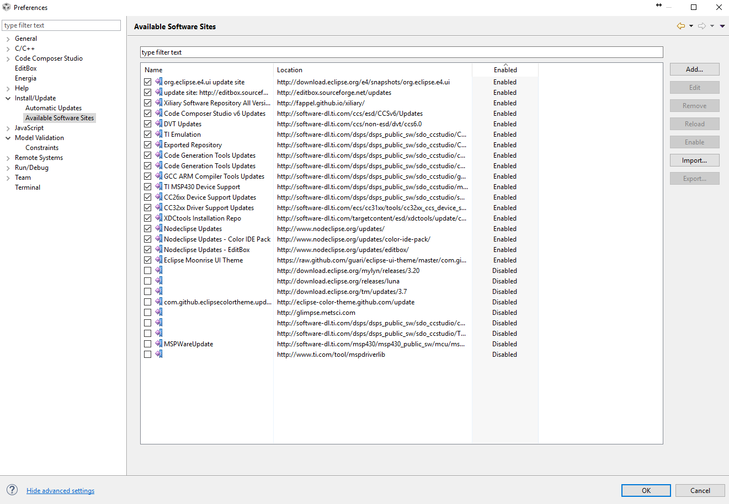Image resolution: width=729 pixels, height=504 pixels.
Task: Enable the MSPWareUpdate site checkbox
Action: (147, 344)
